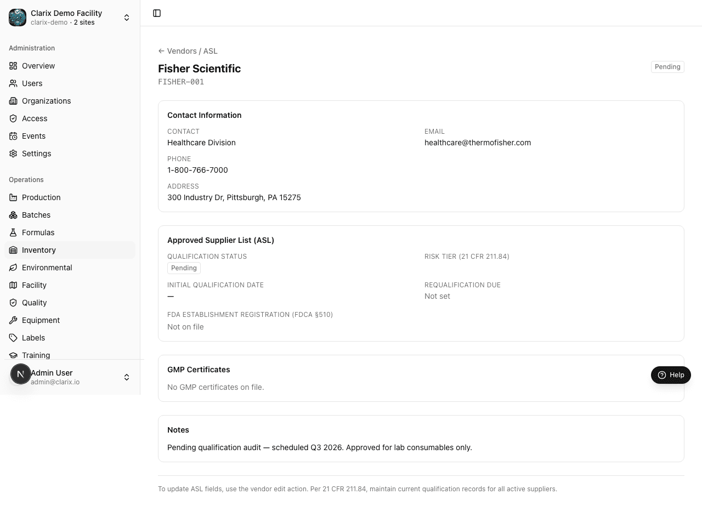The image size is (702, 511).
Task: Open the Batches page
Action: click(x=70, y=215)
